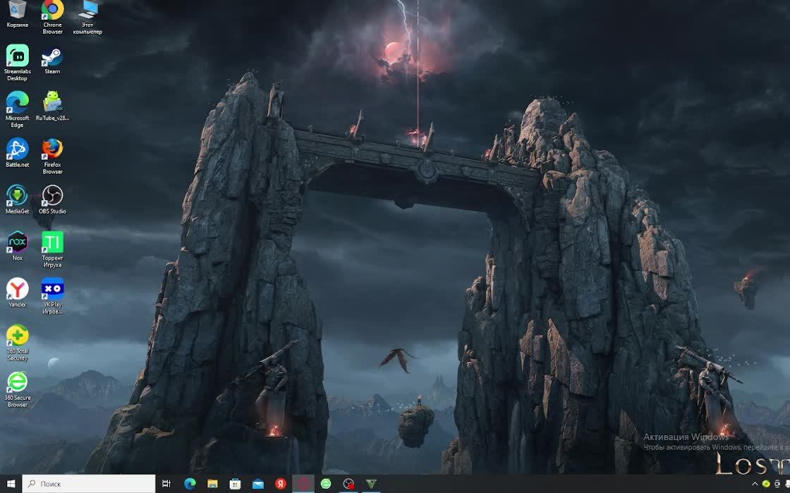Screen dimensions: 790x493
Task: Select the 360 Total Security desktop icon
Action: point(17,342)
